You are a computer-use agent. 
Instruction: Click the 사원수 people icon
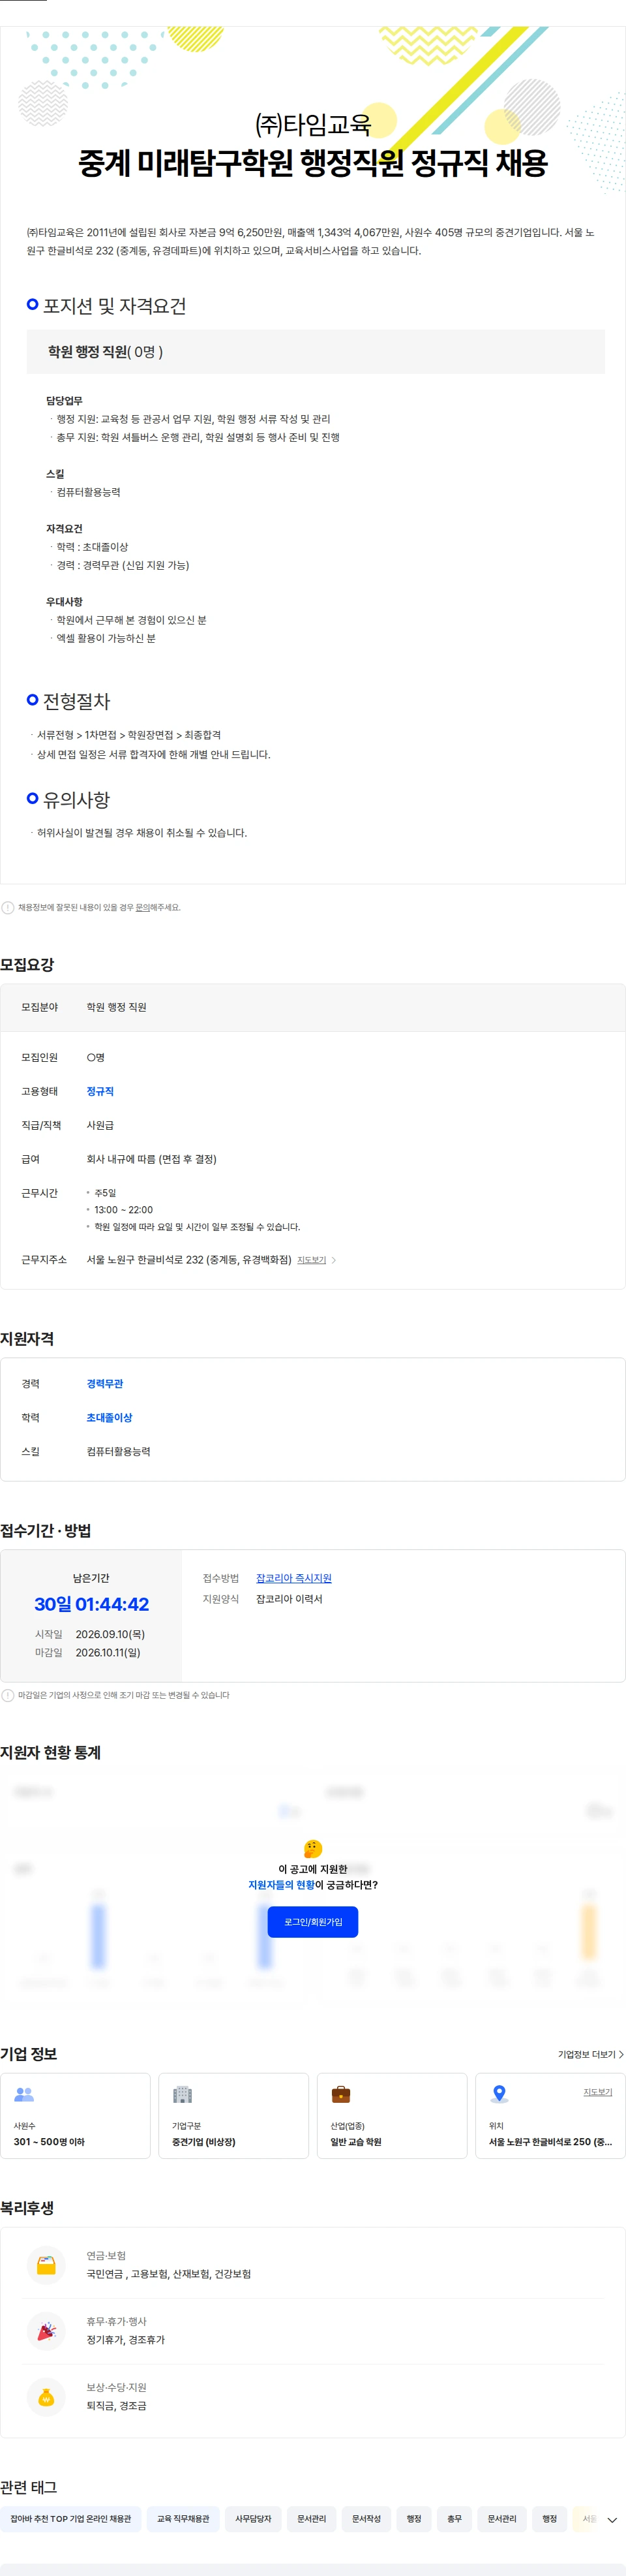tap(24, 2094)
